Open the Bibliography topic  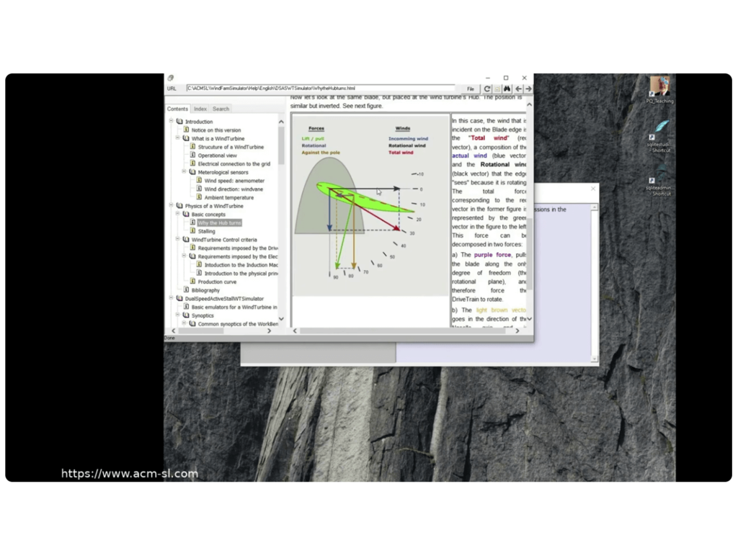[x=205, y=291]
